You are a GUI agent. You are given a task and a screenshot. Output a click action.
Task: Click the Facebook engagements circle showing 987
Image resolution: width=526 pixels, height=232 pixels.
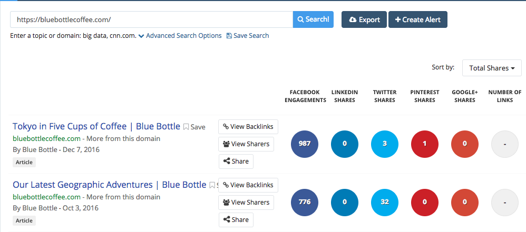tap(305, 144)
